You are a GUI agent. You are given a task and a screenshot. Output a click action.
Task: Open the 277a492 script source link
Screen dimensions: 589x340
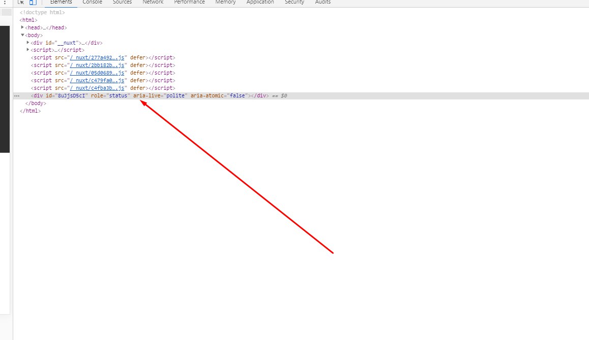(x=97, y=58)
